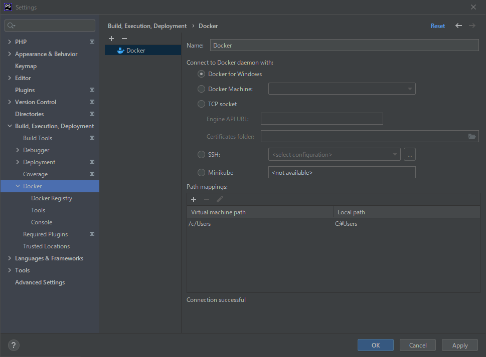486x357 pixels.
Task: Open the Docker Machine dropdown list
Action: click(x=342, y=89)
